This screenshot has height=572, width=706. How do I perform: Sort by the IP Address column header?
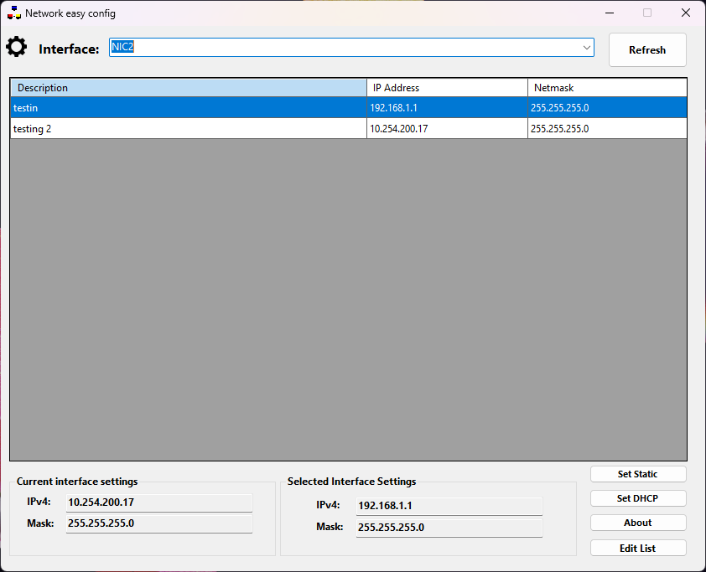(x=447, y=88)
